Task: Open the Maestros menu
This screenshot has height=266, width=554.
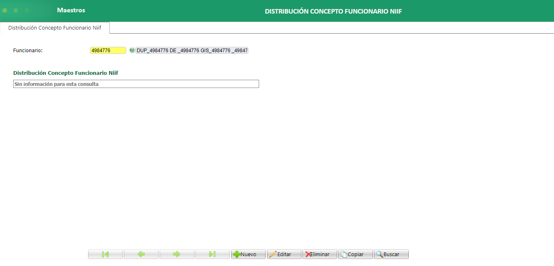Action: (71, 10)
